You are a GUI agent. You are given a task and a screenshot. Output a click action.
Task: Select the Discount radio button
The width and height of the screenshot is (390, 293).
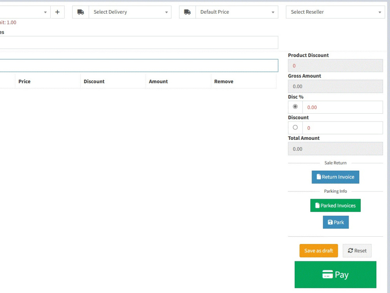tap(295, 127)
